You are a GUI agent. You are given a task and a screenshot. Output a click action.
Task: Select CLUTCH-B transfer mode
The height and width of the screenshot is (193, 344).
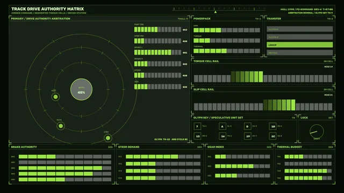pyautogui.click(x=300, y=37)
